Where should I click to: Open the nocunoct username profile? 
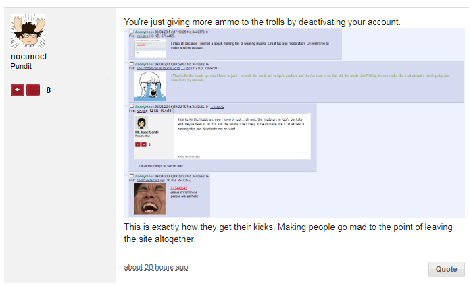(x=28, y=57)
